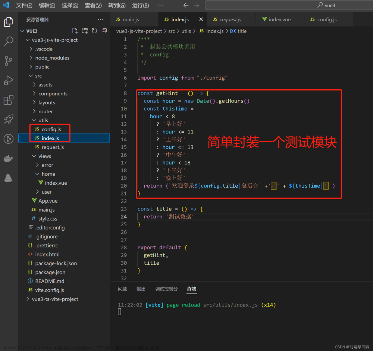Open the 转到(G) menu
The image size is (373, 351).
coord(117,5)
